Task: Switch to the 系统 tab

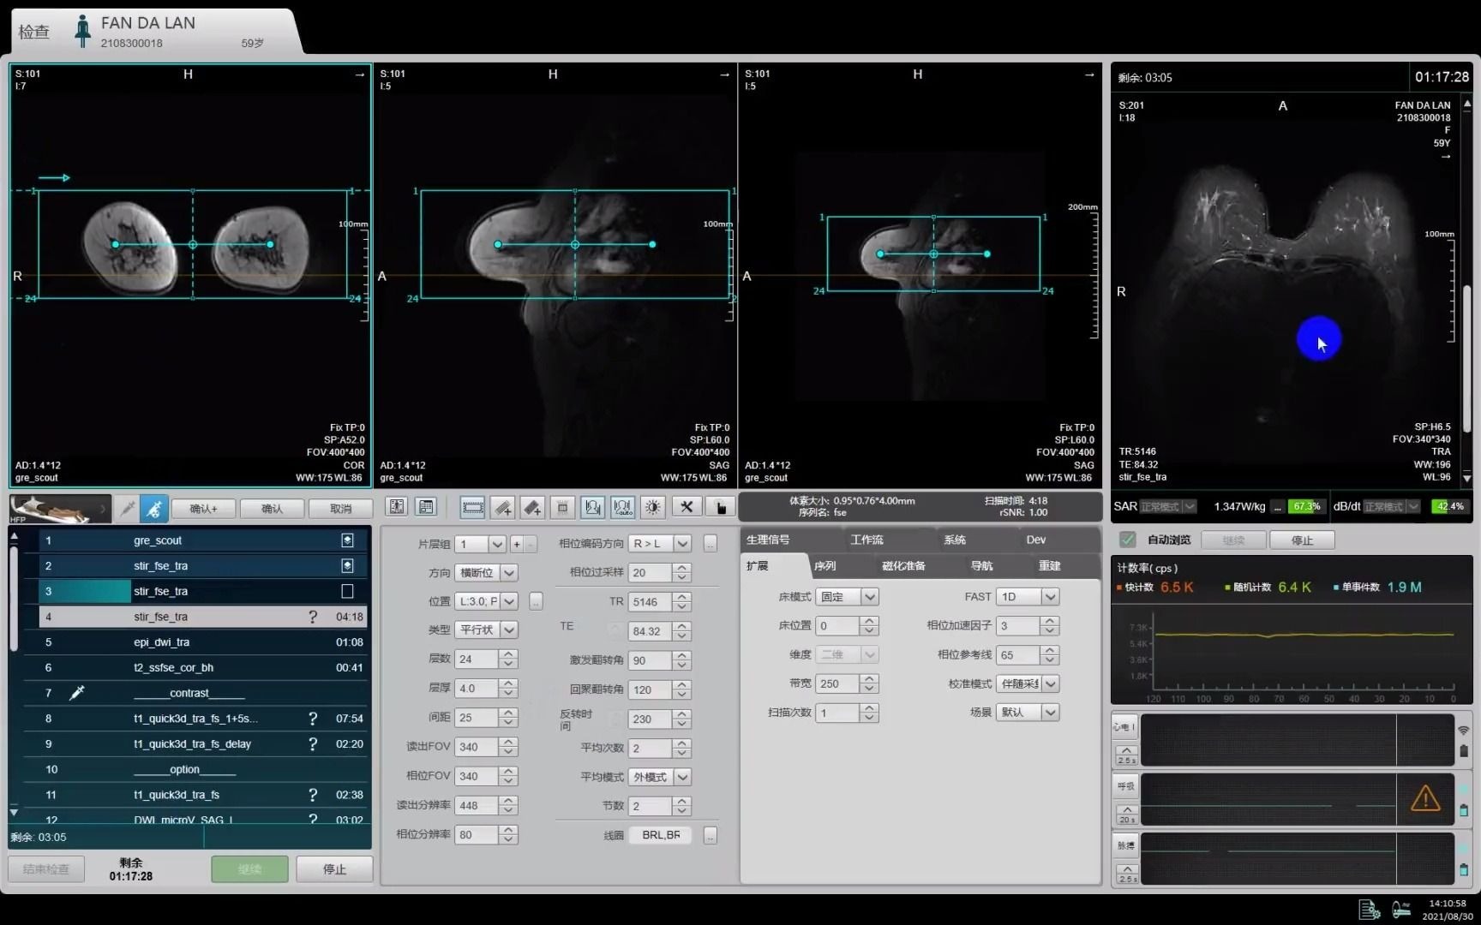Action: coord(955,540)
